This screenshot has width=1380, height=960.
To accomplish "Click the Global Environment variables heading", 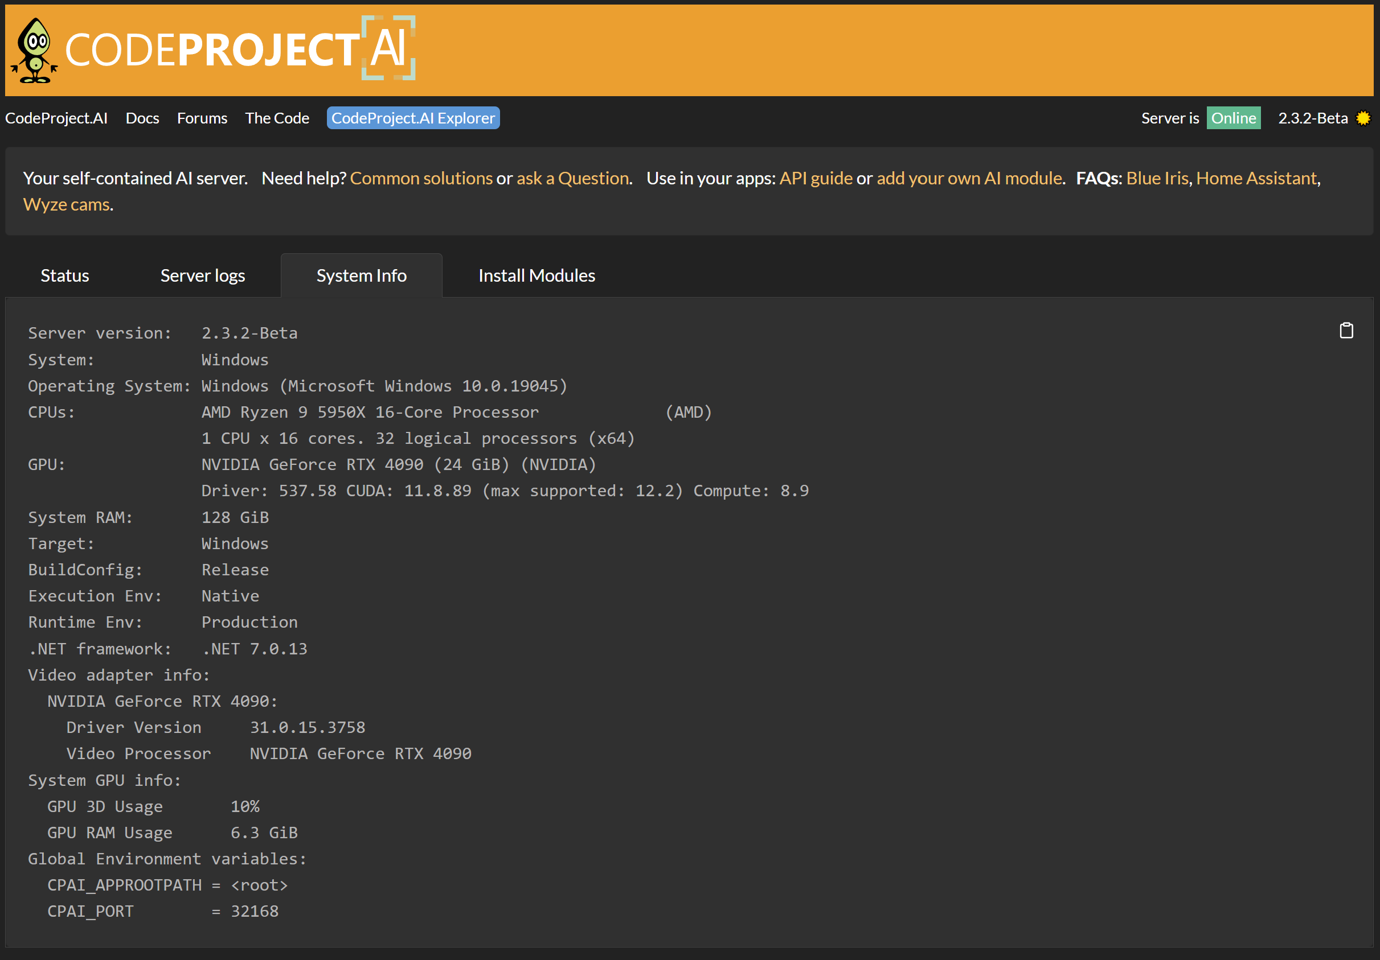I will pyautogui.click(x=167, y=859).
